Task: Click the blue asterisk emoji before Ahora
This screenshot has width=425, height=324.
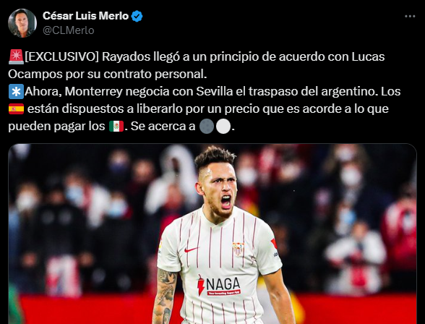Action: click(x=16, y=91)
